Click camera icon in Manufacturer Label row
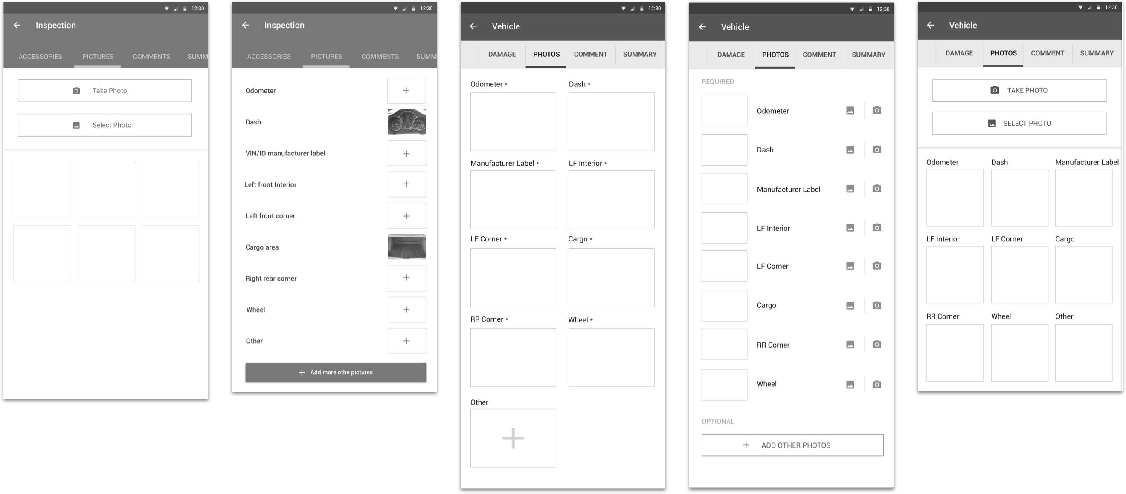This screenshot has width=1126, height=494. click(876, 189)
